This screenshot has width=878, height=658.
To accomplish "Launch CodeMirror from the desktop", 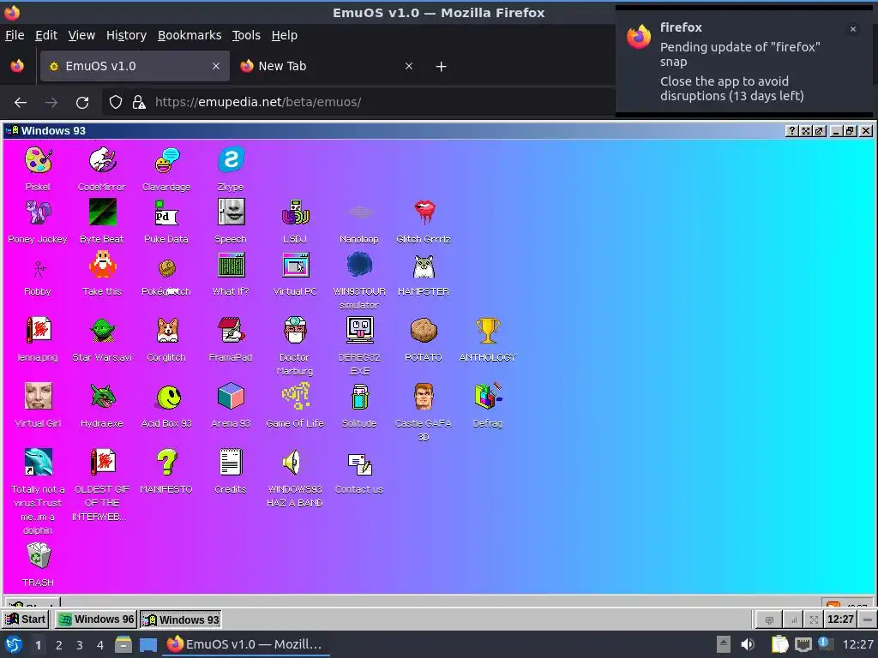I will [102, 161].
